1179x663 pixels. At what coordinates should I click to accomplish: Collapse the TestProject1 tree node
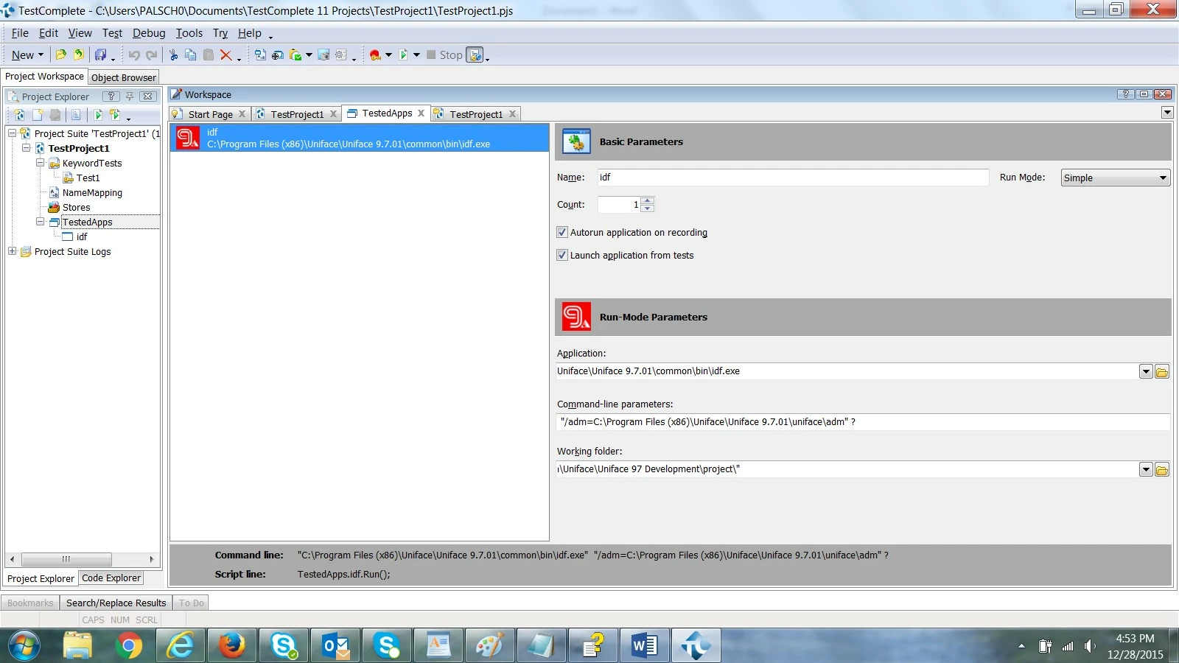(x=26, y=148)
